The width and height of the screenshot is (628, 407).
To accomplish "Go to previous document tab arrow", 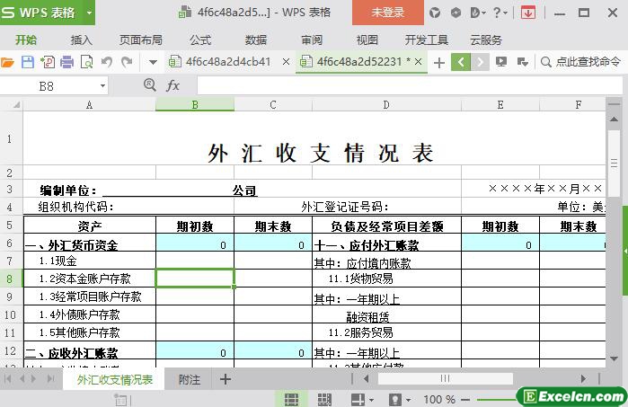I will pyautogui.click(x=461, y=62).
